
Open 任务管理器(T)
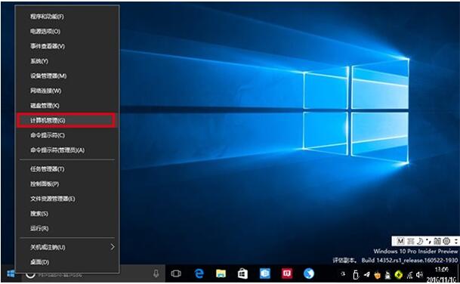coord(67,169)
